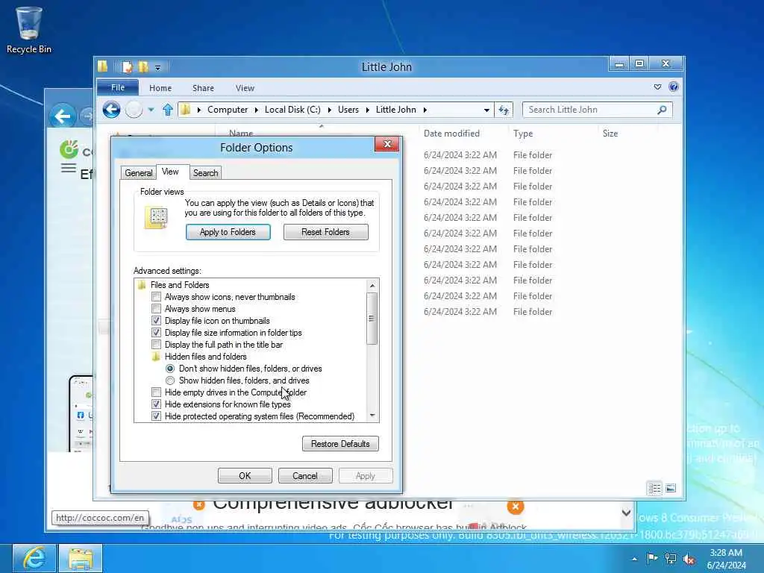Sort by Size column header
764x573 pixels.
[610, 134]
